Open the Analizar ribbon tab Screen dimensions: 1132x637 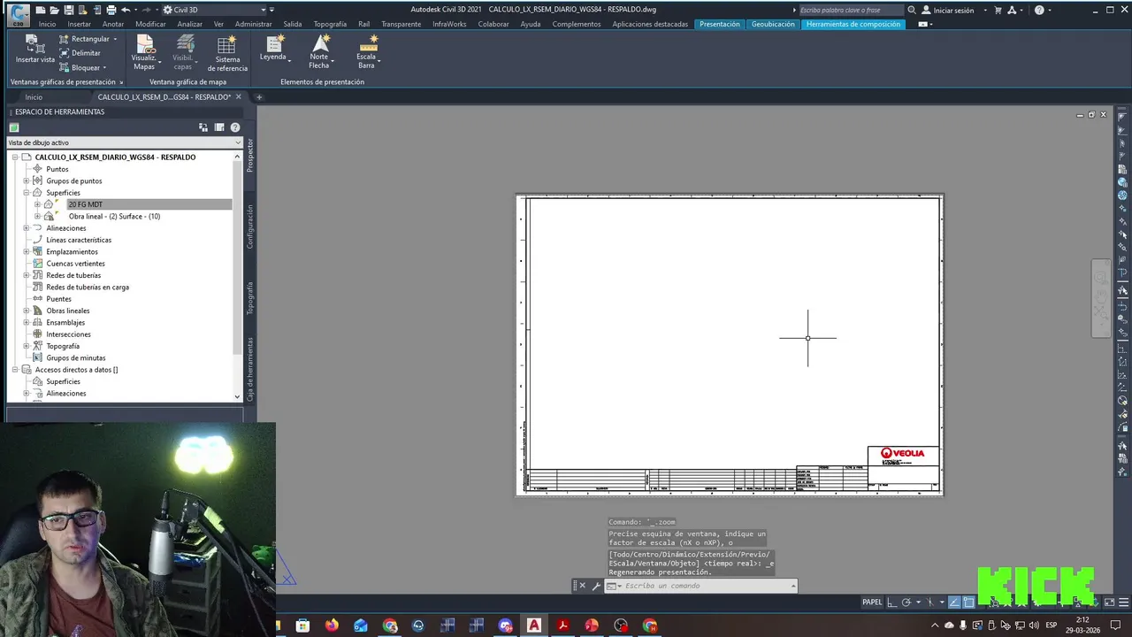189,24
